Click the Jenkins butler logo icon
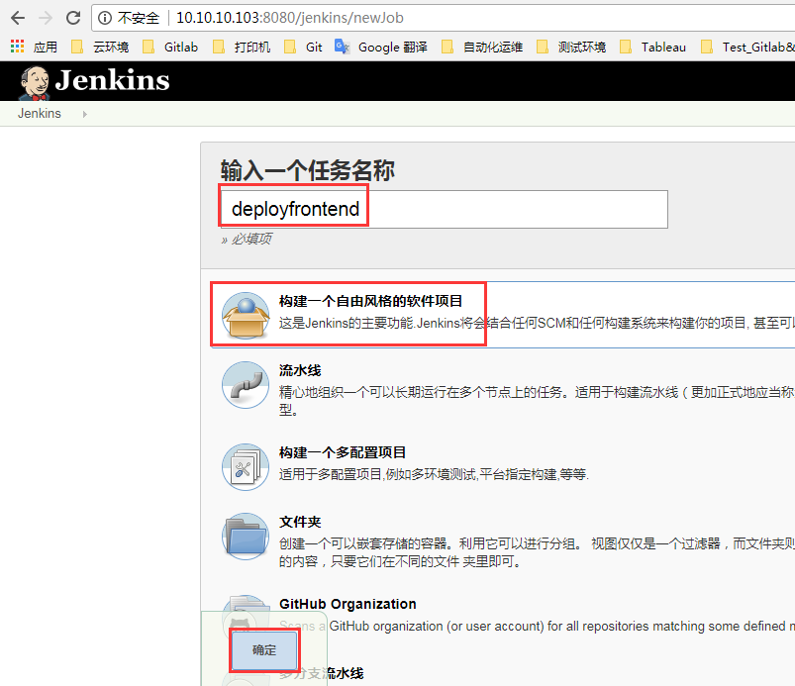Viewport: 795px width, 686px height. [35, 82]
